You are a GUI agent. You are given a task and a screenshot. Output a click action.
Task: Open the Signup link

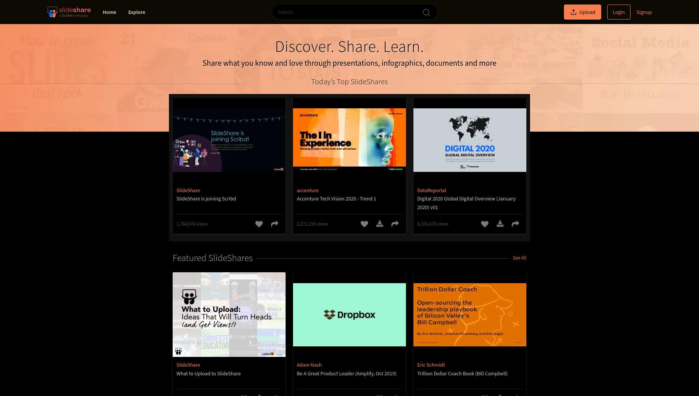(x=644, y=12)
